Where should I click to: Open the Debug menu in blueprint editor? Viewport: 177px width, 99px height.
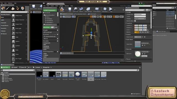tap(61, 6)
